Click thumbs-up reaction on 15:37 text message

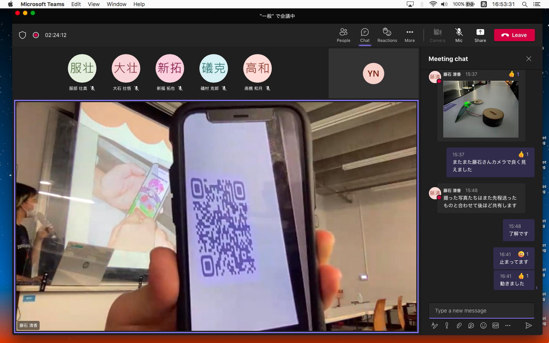pyautogui.click(x=523, y=154)
